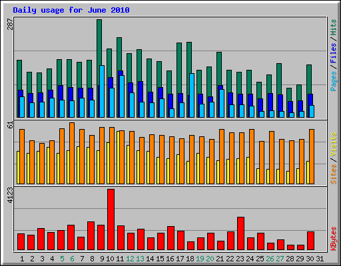Screen dimensions: 341x266
Task: Click day 31 label on the x-axis
Action: [320, 259]
